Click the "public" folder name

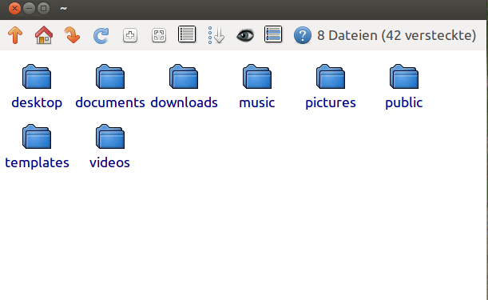click(404, 102)
